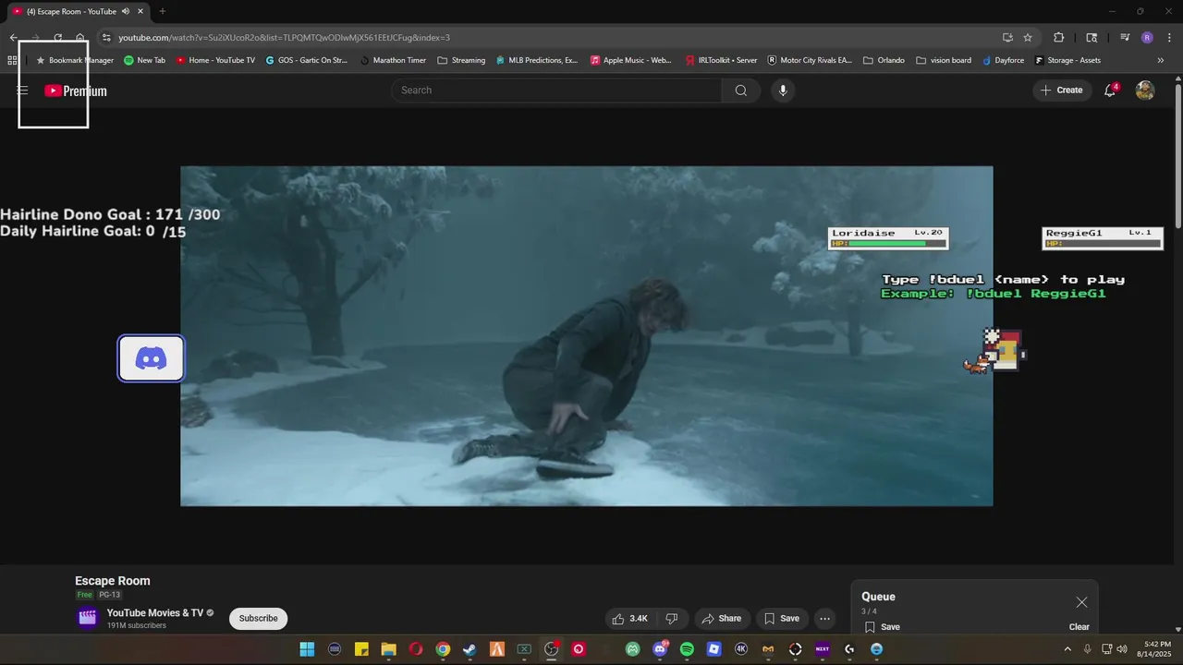Open the vision board bookmarks folder
This screenshot has height=665, width=1183.
click(x=944, y=60)
